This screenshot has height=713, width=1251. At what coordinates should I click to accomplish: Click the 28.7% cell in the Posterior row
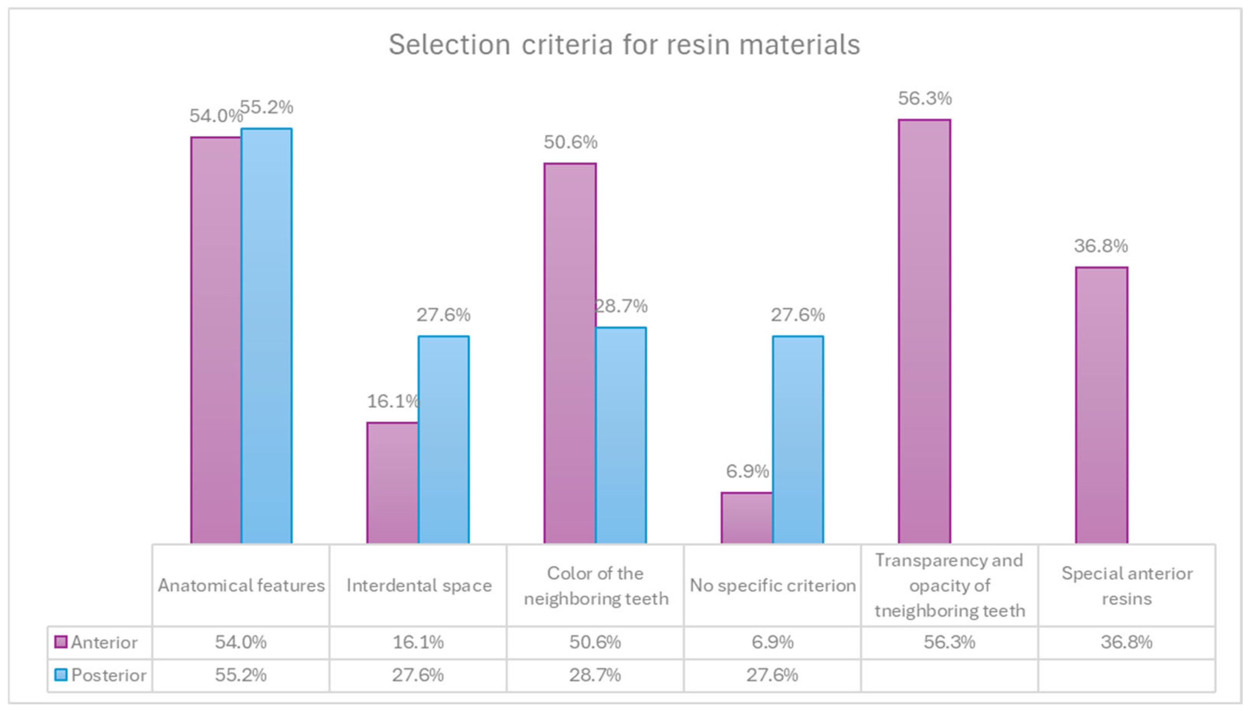point(595,675)
